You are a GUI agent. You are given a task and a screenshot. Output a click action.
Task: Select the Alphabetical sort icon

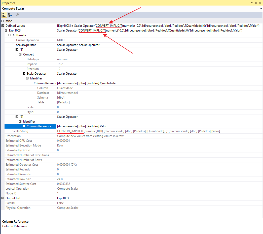click(x=10, y=15)
